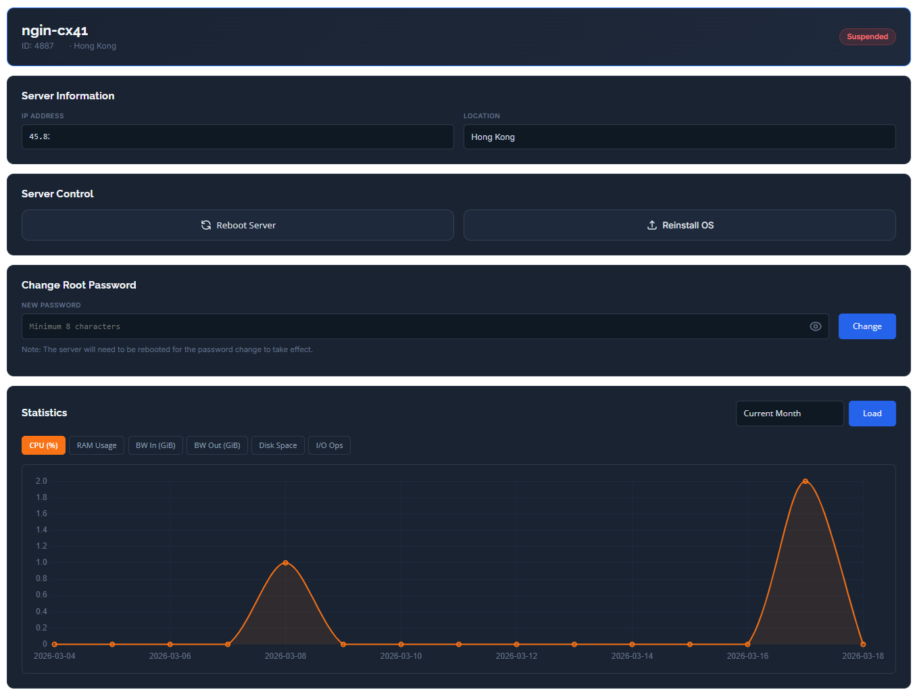The image size is (917, 696).
Task: Click the CPU peak data point at 2.0
Action: click(806, 481)
